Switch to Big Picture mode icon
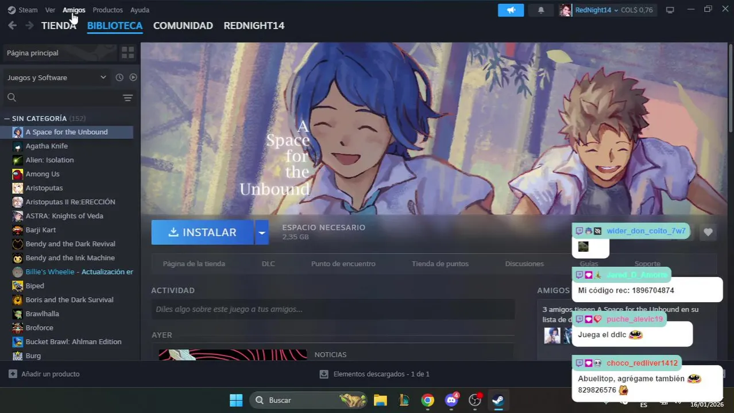Viewport: 734px width, 413px height. pyautogui.click(x=670, y=10)
